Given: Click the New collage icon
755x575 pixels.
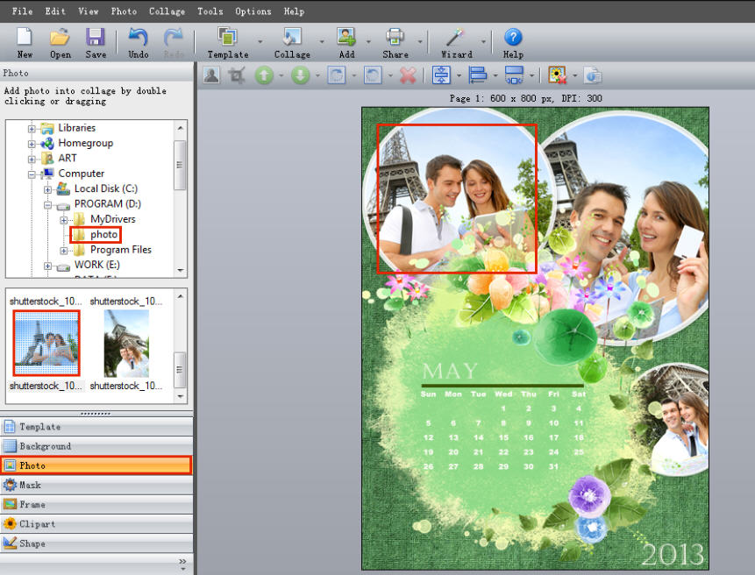Looking at the screenshot, I should [x=25, y=38].
